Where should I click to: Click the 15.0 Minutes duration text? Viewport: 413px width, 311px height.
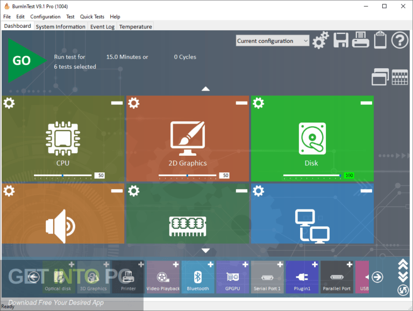tap(127, 57)
